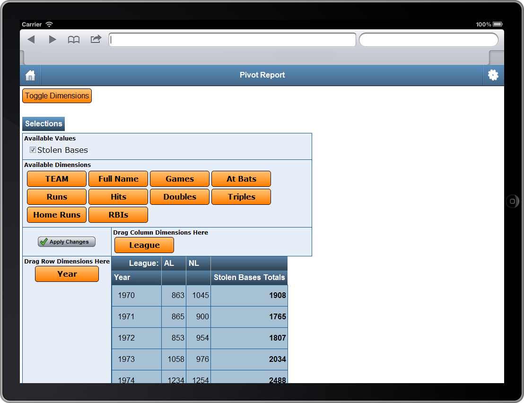Focus the browser URL address field
The height and width of the screenshot is (403, 524).
(x=232, y=40)
